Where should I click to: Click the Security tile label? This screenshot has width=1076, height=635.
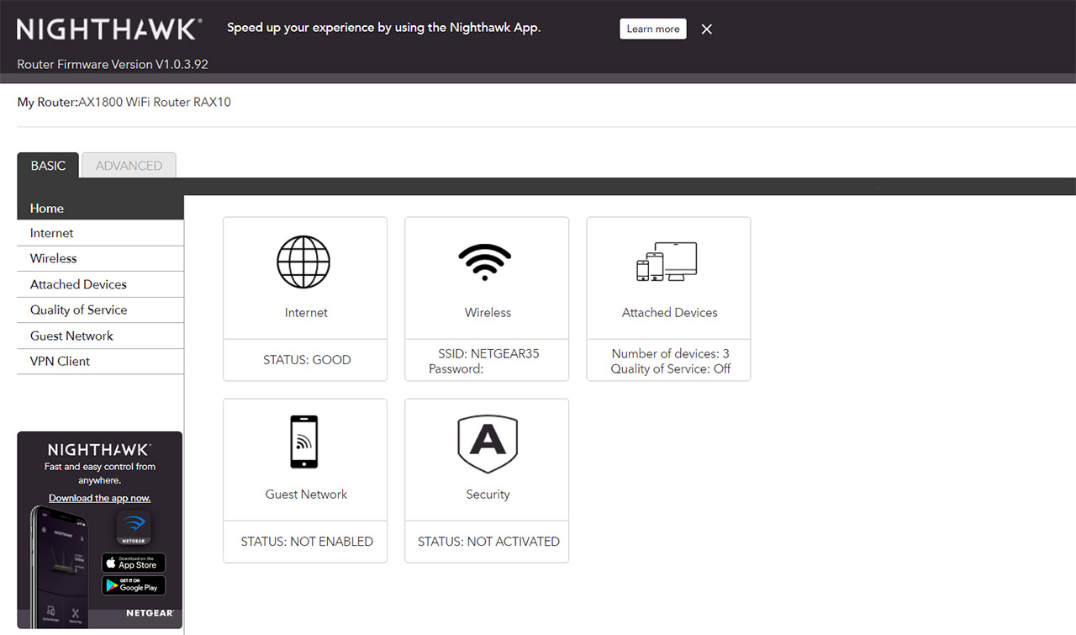[488, 494]
